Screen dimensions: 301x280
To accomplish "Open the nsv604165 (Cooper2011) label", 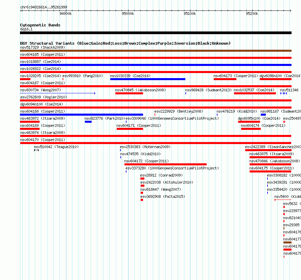I will tap(43, 54).
